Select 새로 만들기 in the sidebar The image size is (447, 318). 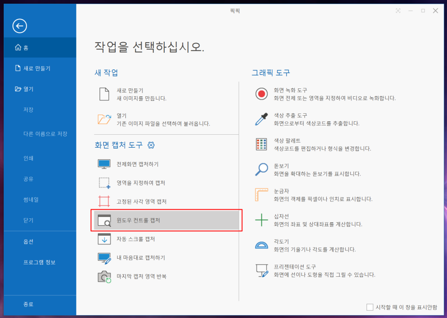click(40, 68)
